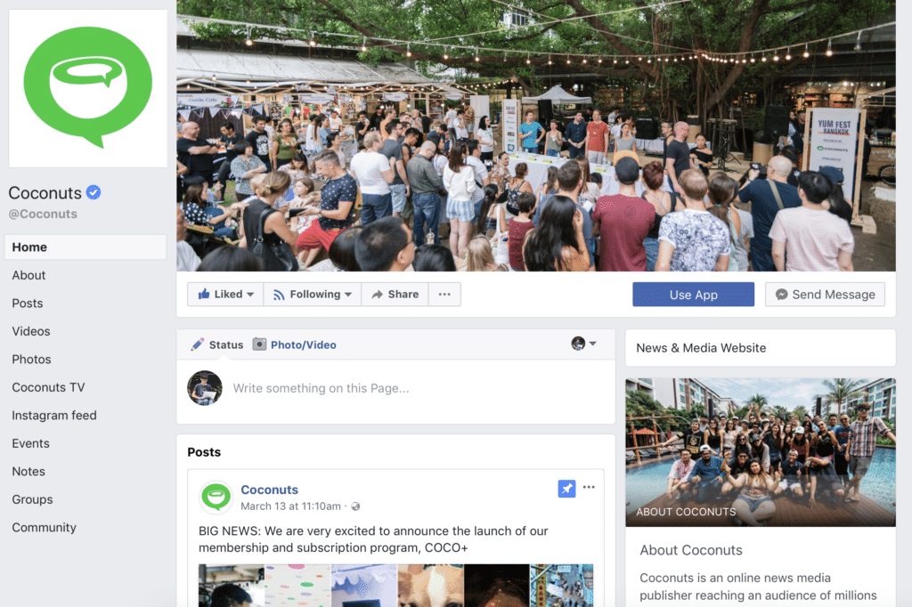The image size is (912, 607).
Task: Open the About page tab
Action: tap(28, 275)
